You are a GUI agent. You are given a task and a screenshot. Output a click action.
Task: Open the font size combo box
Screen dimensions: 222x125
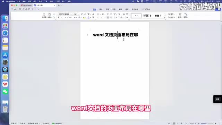click(76, 14)
